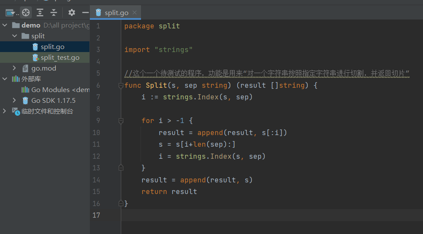Expand the Go SDK 1.17.5 node
This screenshot has width=423, height=234.
(x=14, y=101)
